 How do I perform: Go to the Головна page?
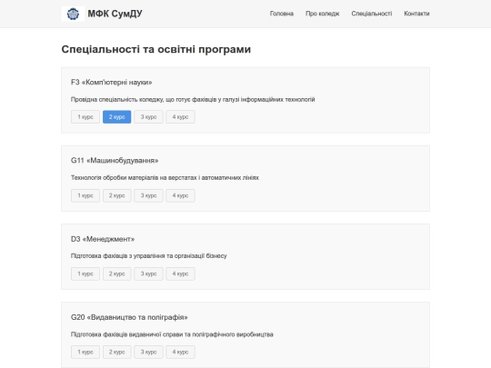[x=282, y=14]
